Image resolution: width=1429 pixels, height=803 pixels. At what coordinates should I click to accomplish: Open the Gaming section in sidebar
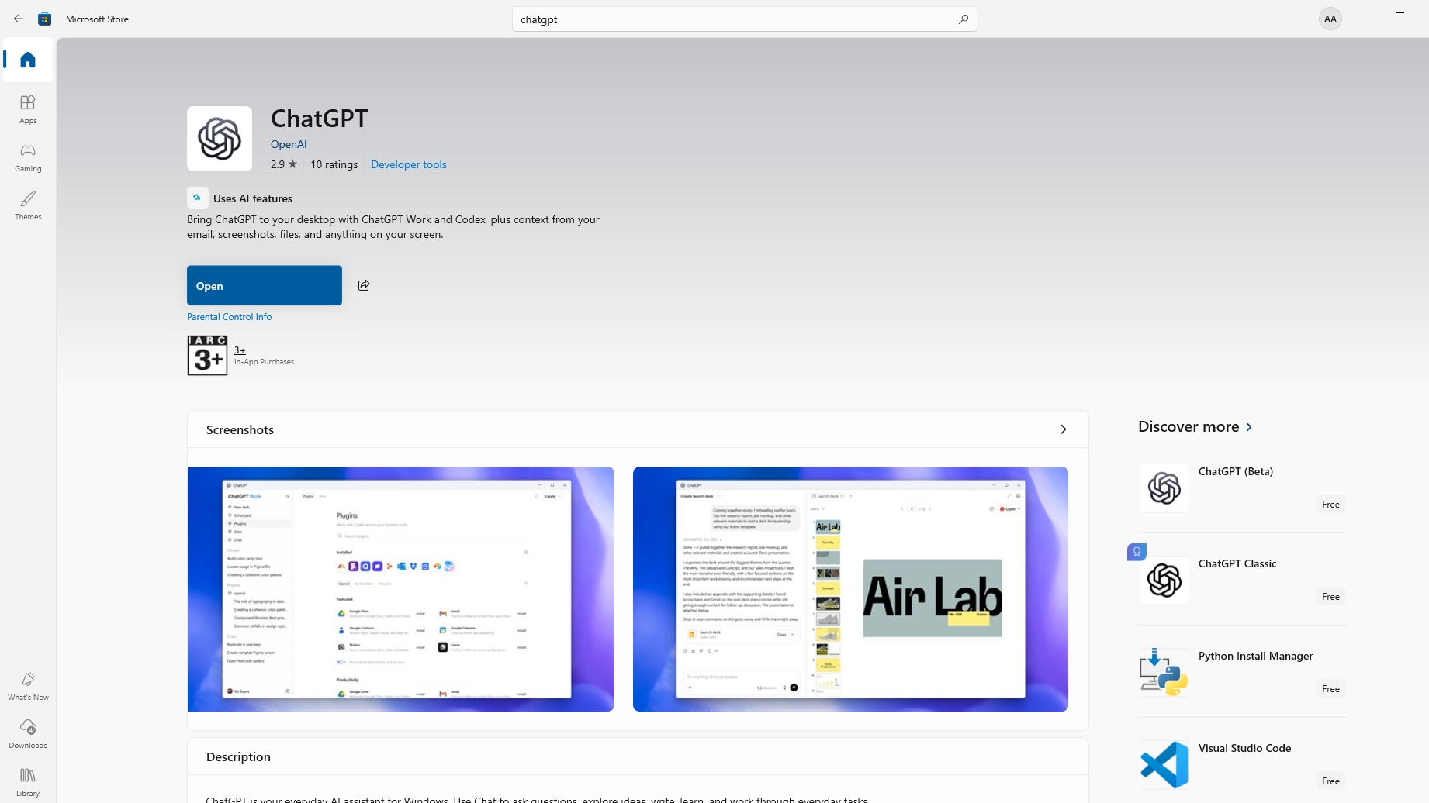click(x=28, y=157)
